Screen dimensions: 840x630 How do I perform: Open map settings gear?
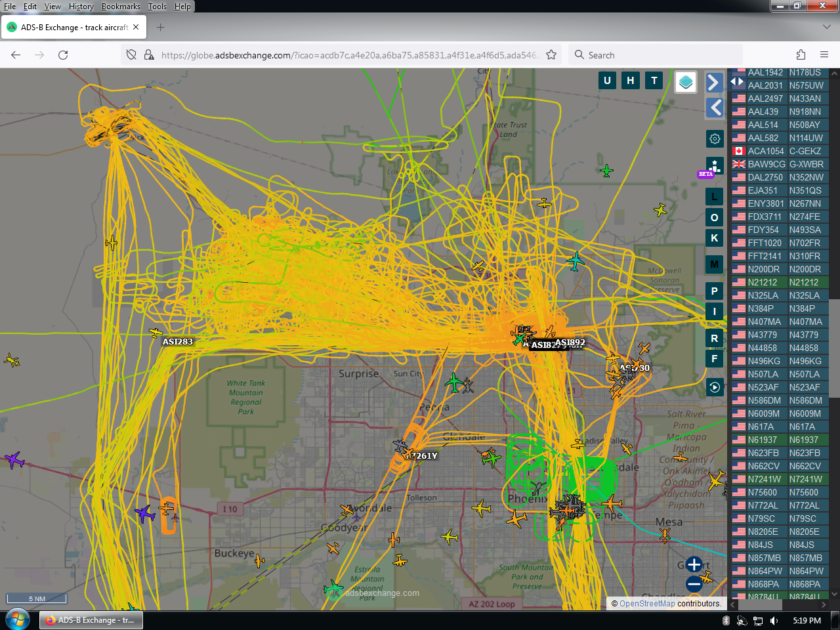715,138
